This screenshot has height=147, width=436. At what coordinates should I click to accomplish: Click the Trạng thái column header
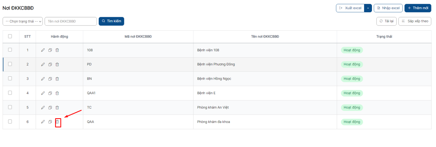(384, 36)
